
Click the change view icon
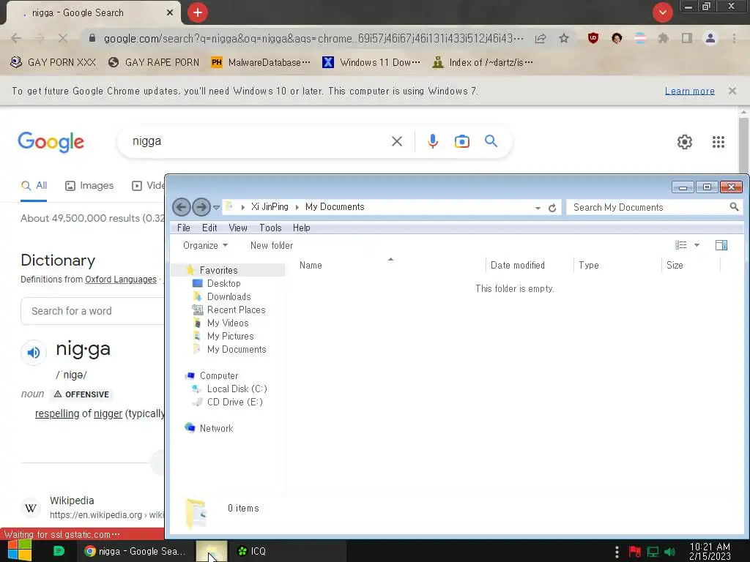(x=681, y=245)
